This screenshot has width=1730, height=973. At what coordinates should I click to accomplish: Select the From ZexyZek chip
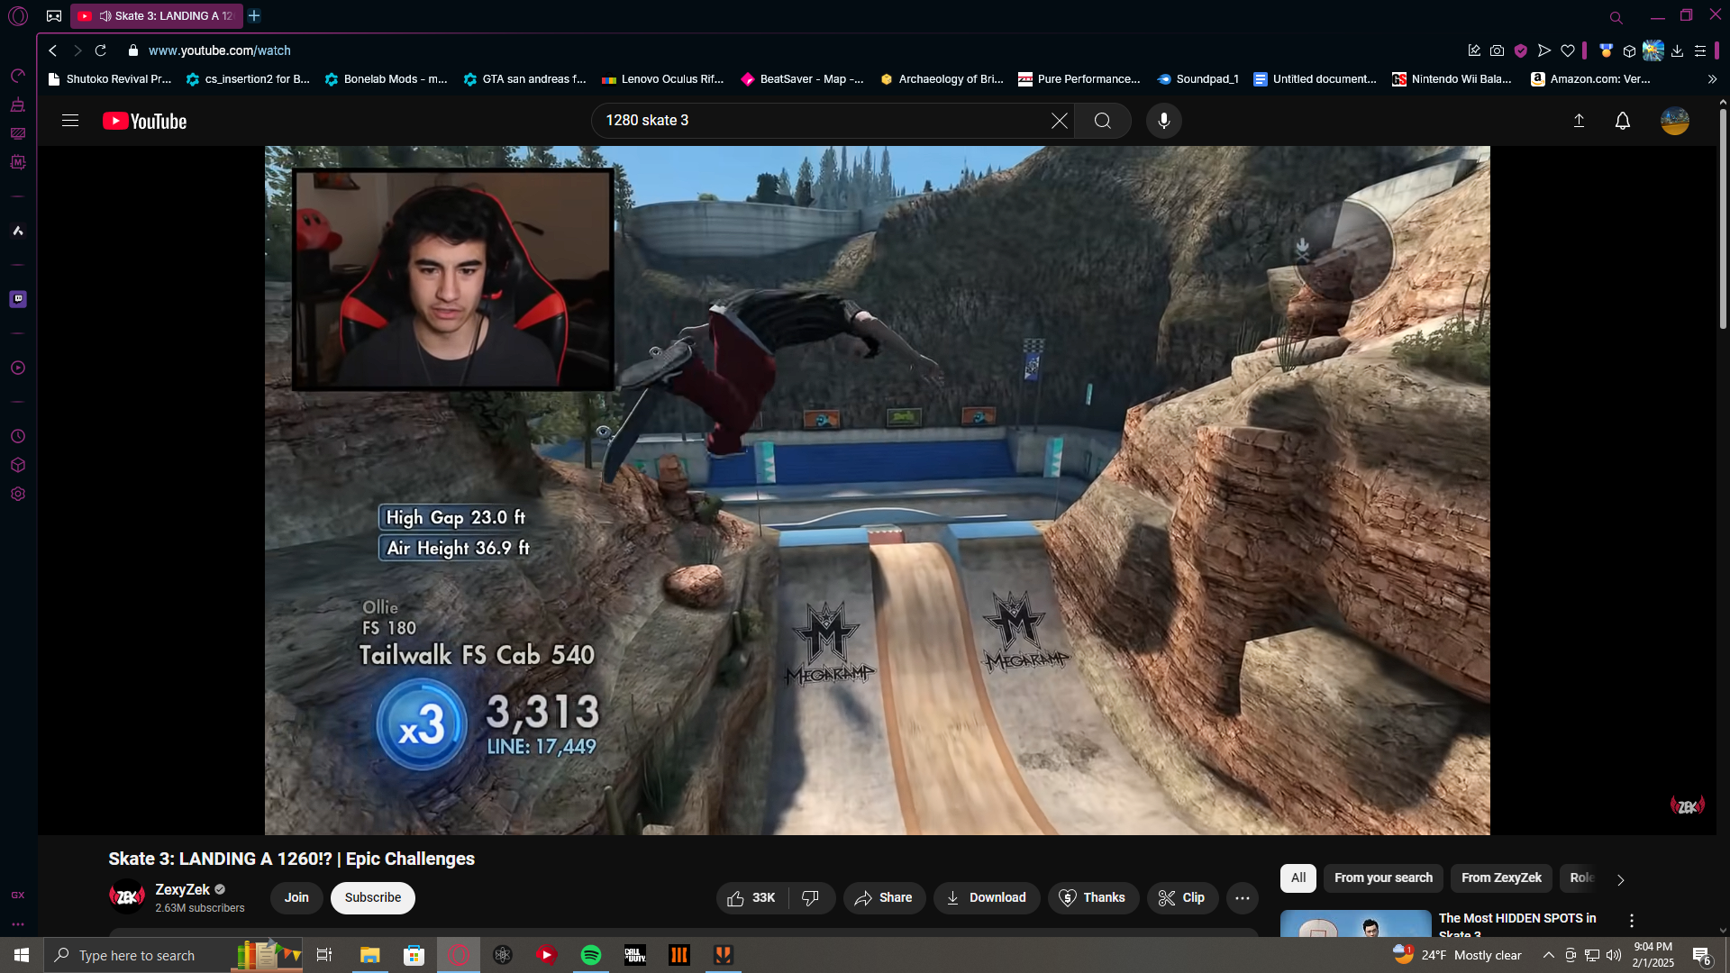1500,878
